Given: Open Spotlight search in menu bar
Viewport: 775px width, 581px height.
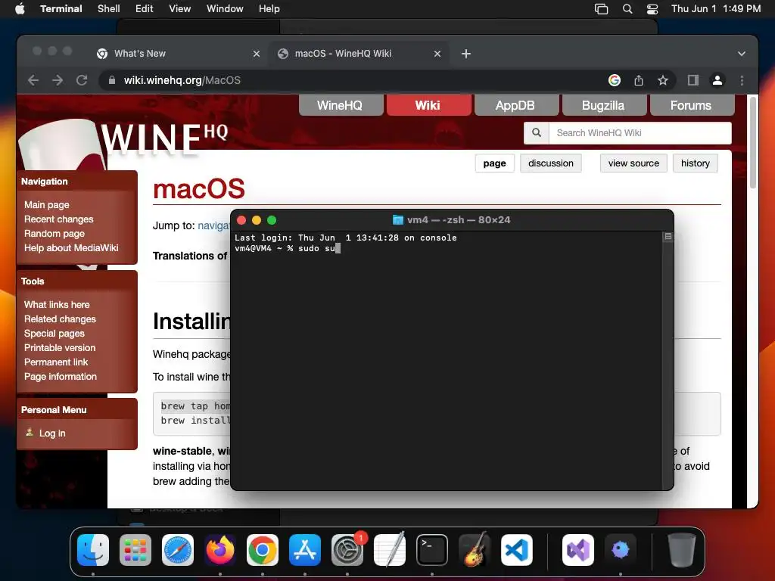Looking at the screenshot, I should click(627, 9).
